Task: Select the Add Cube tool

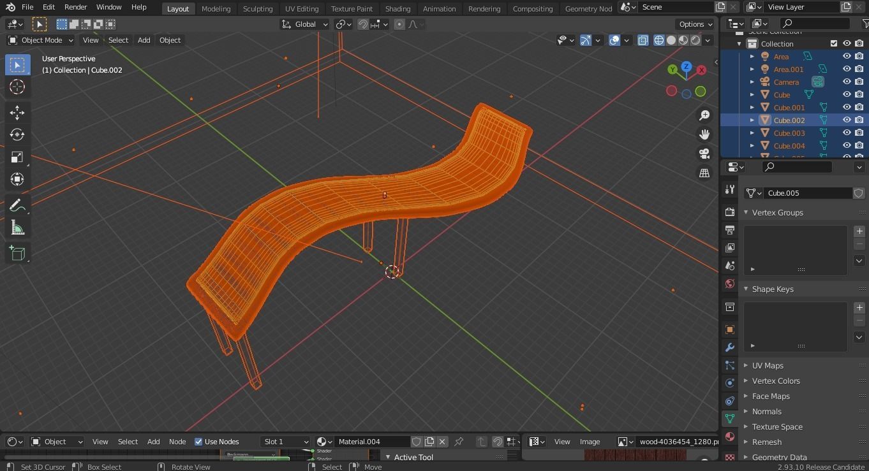Action: 17,254
